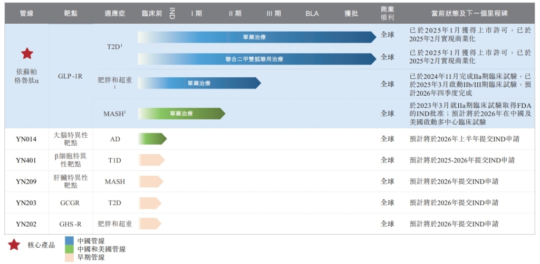
Task: Click the 大腦特異性靶點 target cell
Action: (x=71, y=139)
